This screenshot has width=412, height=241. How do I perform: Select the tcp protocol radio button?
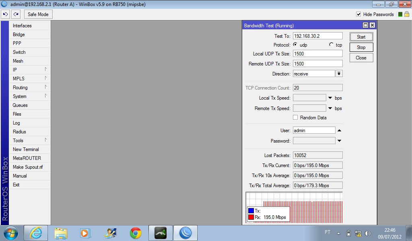[x=332, y=45]
